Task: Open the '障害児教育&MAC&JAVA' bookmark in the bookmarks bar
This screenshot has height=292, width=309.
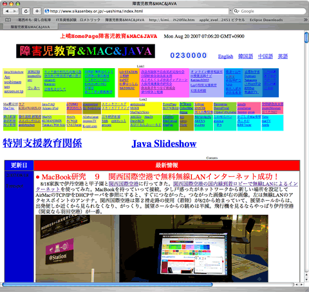Action: coord(125,20)
